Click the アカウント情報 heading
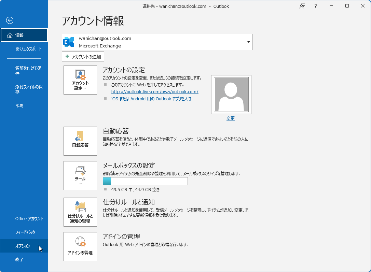 click(93, 21)
